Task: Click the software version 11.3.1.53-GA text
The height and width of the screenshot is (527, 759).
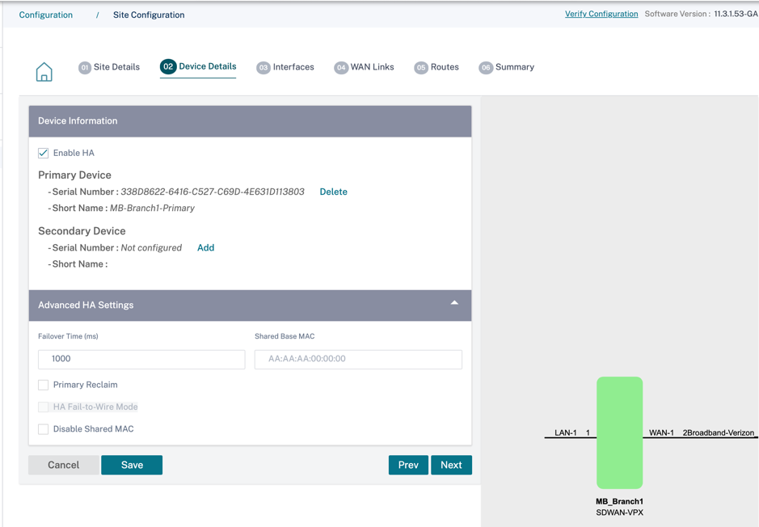Action: (736, 14)
